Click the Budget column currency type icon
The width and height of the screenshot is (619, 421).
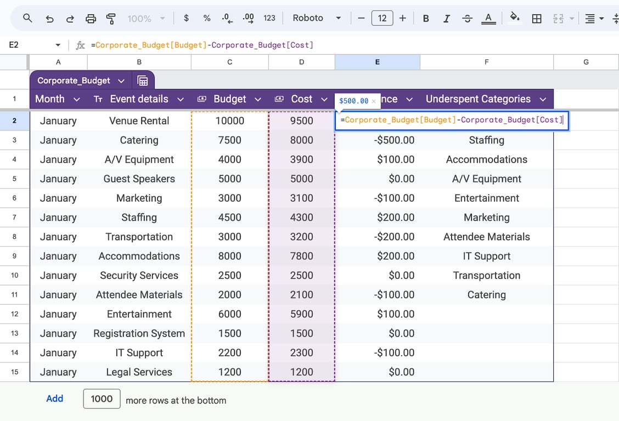202,99
